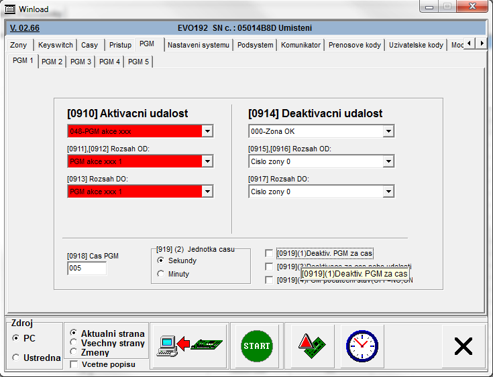Open the clock time settings icon
The image size is (493, 377).
[x=362, y=346]
